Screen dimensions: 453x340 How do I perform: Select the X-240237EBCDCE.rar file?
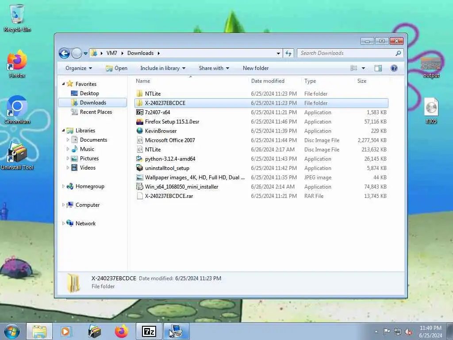[261, 196]
